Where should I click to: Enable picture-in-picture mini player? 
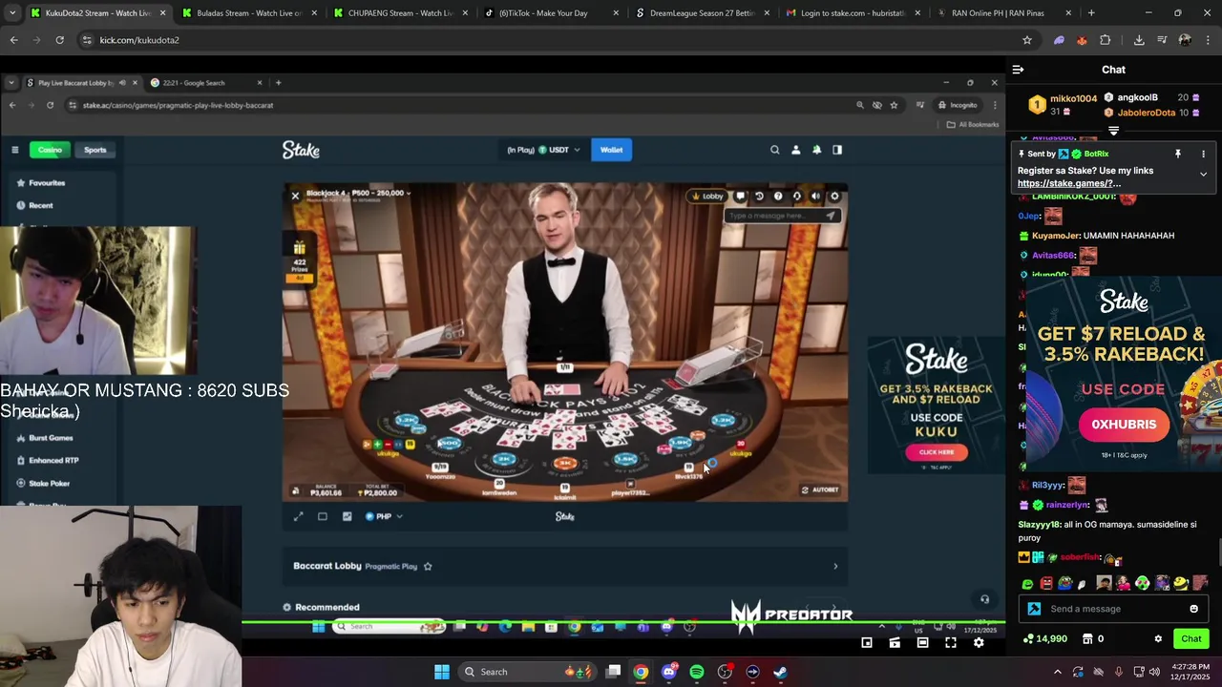[867, 643]
